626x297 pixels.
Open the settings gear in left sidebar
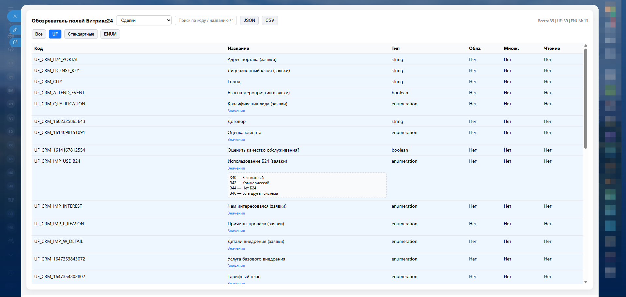11,273
